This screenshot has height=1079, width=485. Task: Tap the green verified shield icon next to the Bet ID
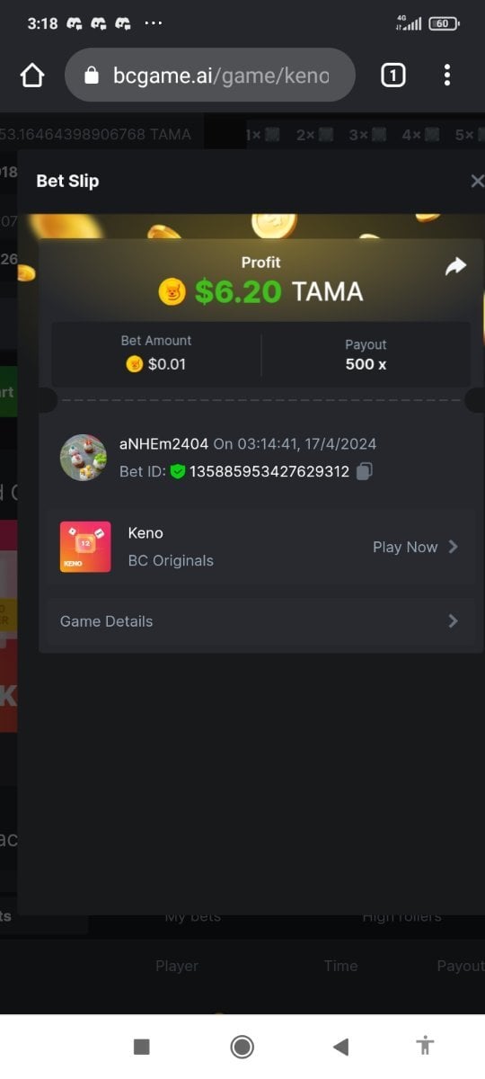tap(178, 471)
